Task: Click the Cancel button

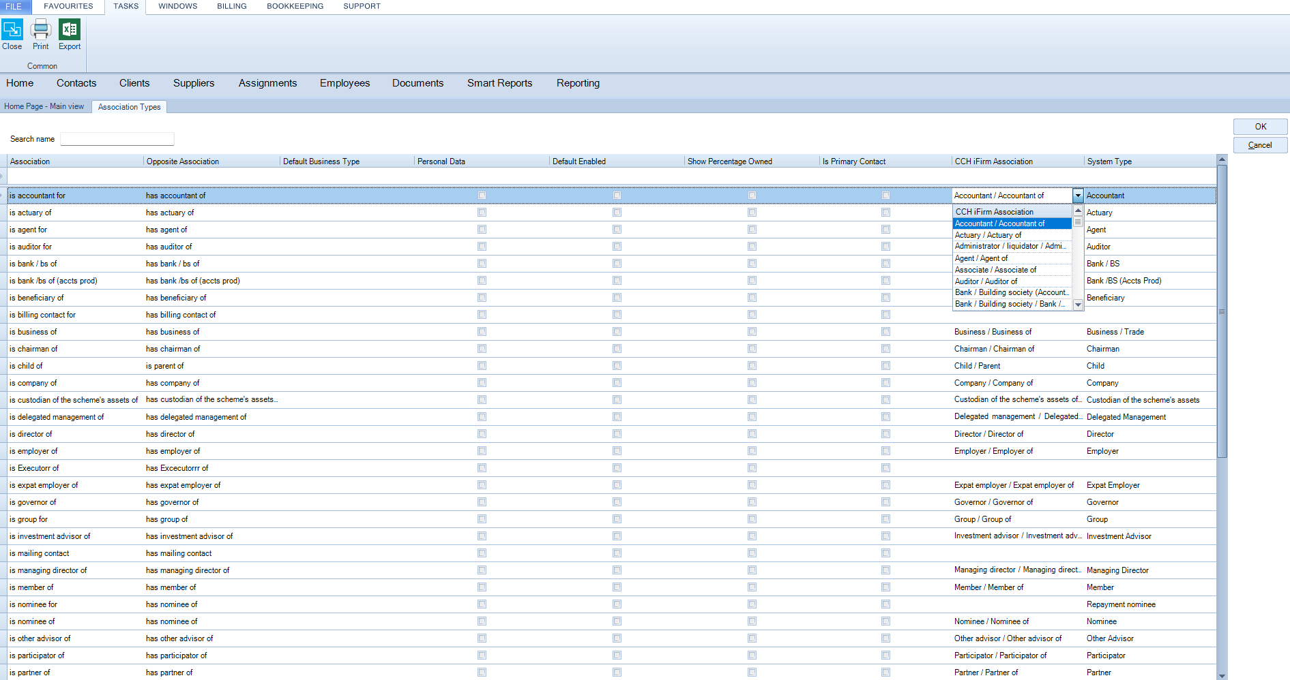Action: [x=1260, y=145]
